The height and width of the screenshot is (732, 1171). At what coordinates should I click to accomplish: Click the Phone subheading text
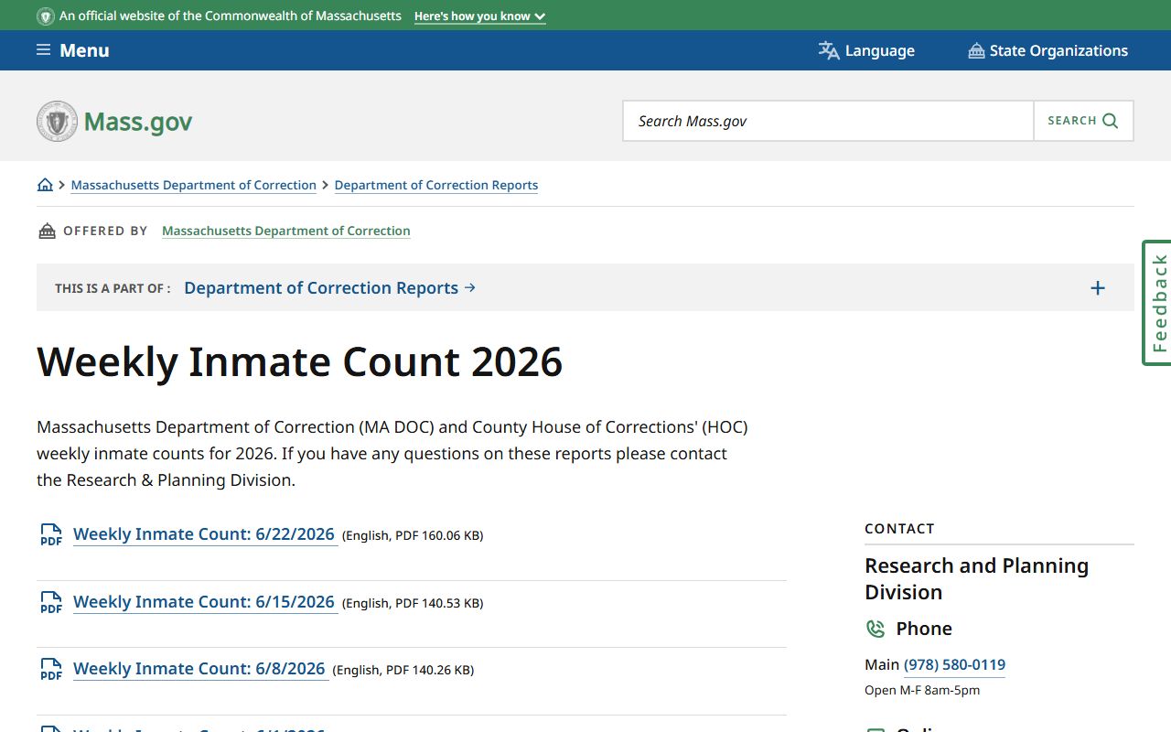click(x=924, y=629)
